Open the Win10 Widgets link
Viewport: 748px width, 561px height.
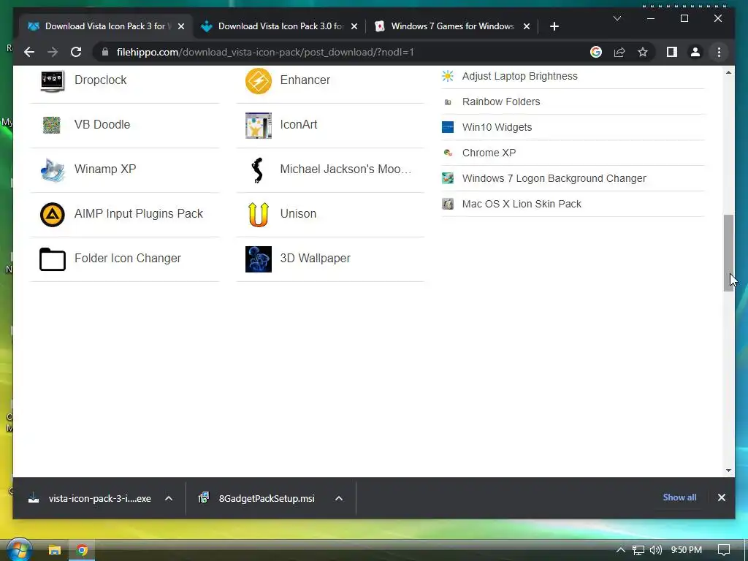497,127
